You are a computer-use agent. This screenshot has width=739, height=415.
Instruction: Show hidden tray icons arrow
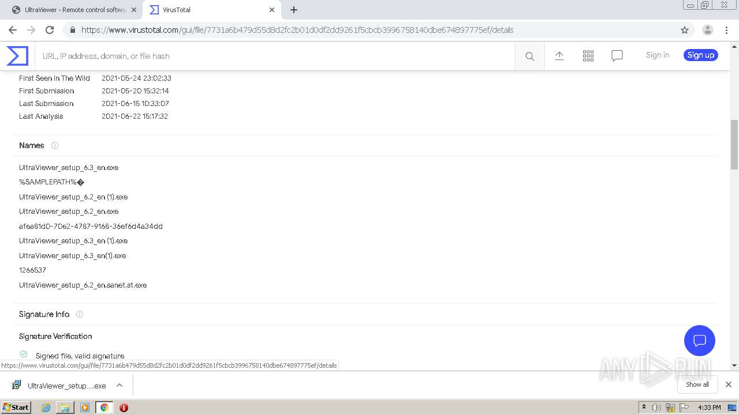pyautogui.click(x=644, y=408)
